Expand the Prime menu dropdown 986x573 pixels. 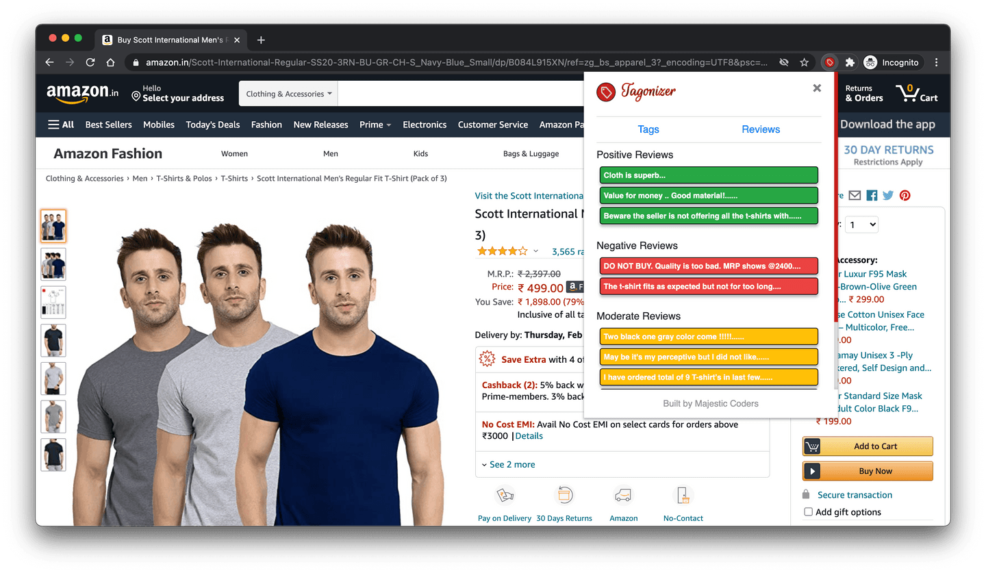[x=375, y=125]
